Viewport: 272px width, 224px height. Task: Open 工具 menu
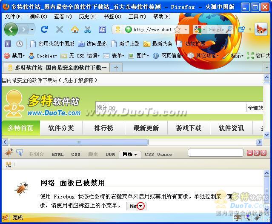137,17
